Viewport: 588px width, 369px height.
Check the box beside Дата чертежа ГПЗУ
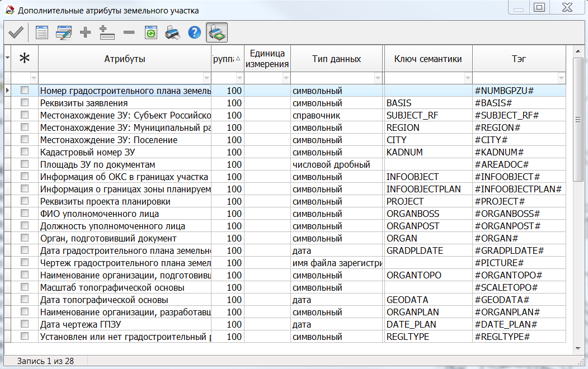pos(25,324)
